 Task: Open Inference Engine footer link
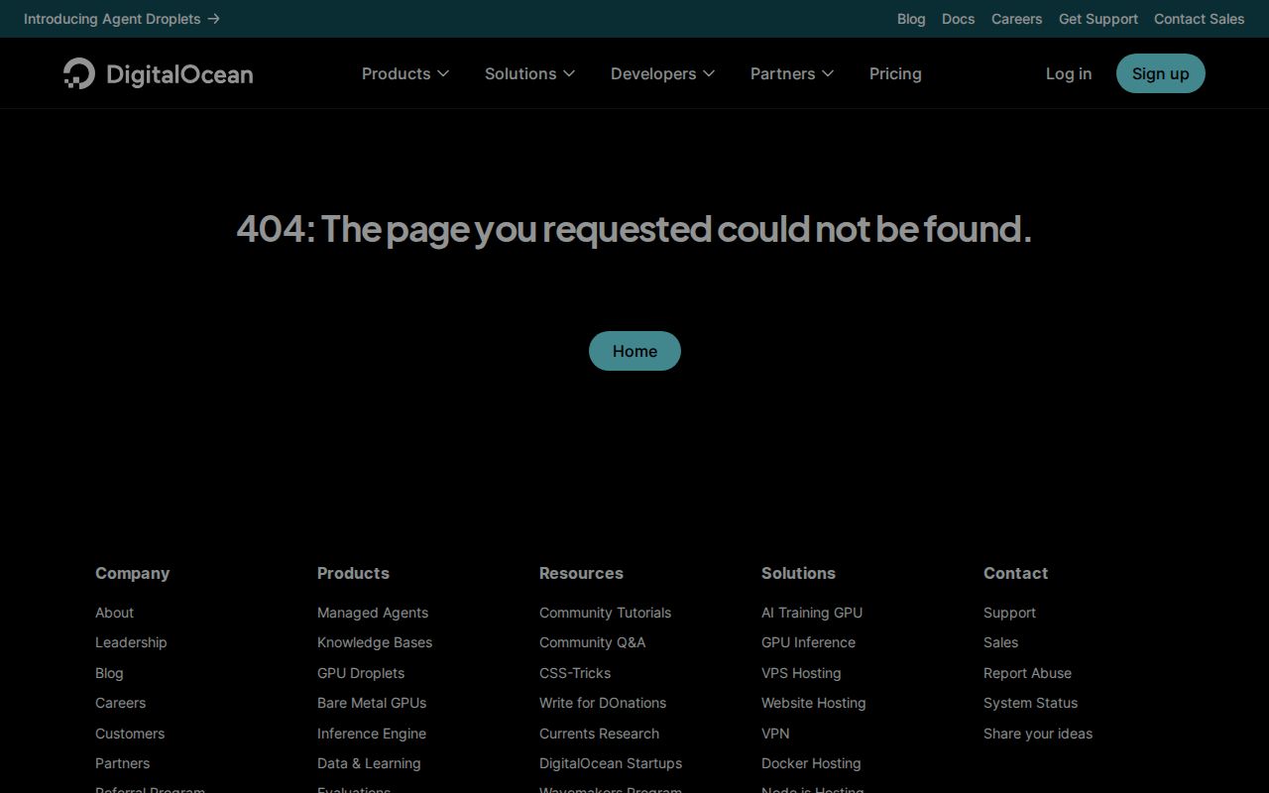tap(372, 734)
